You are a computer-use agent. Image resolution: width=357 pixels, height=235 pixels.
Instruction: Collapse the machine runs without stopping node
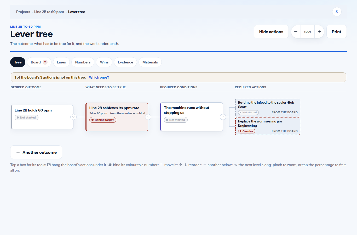(223, 117)
